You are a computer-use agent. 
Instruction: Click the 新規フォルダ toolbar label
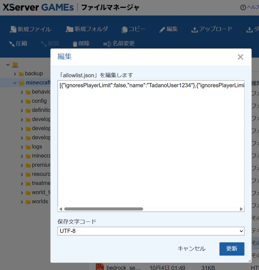91,29
